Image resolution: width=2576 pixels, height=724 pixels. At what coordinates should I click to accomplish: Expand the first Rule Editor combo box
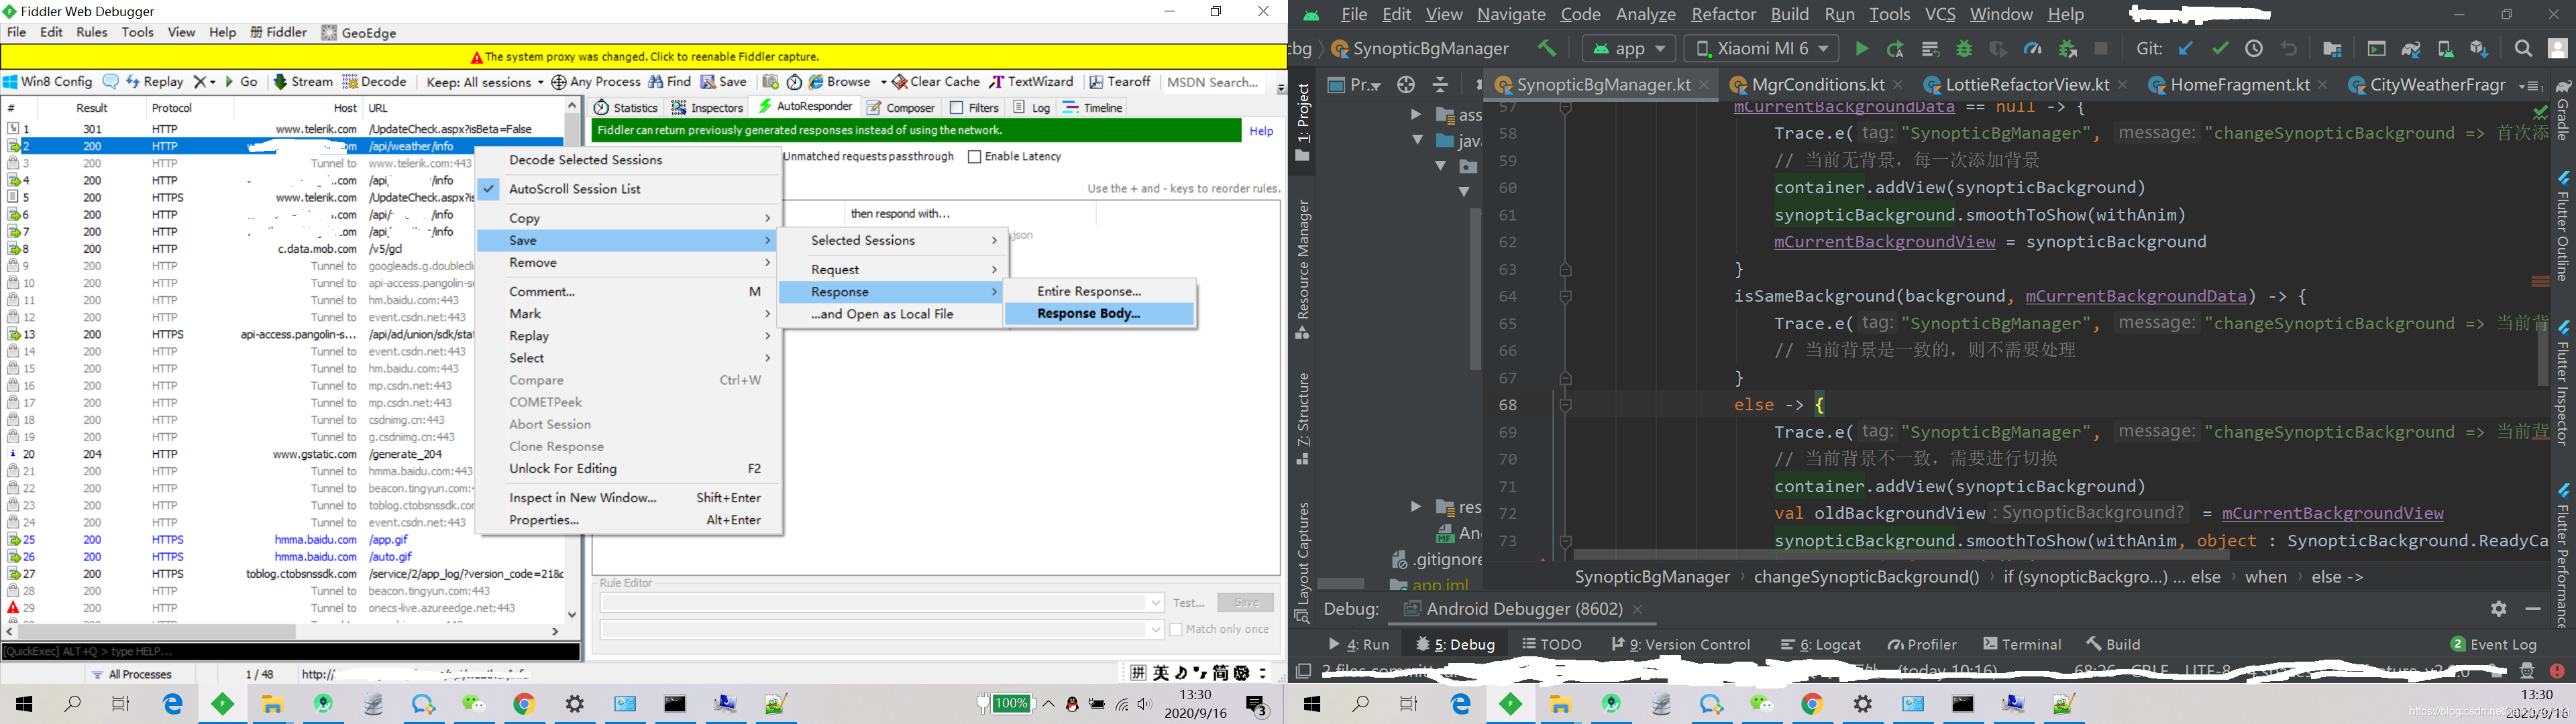1156,603
